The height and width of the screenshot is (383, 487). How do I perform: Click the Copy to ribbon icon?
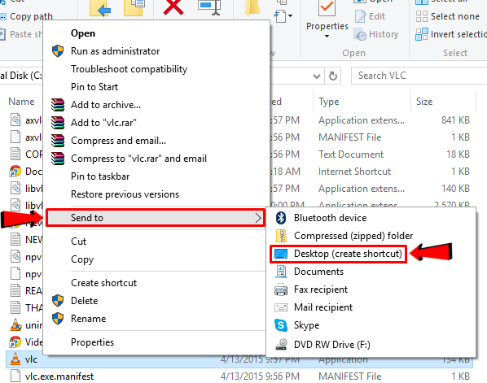(134, 8)
